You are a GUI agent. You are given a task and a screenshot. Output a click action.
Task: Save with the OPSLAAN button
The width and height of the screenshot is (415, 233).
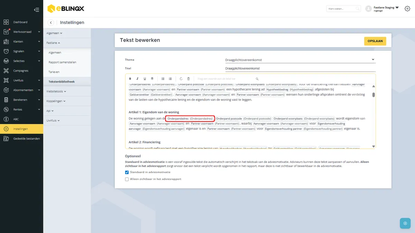click(x=375, y=41)
